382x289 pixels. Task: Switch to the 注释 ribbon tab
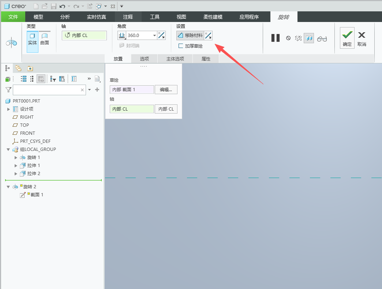[x=128, y=17]
